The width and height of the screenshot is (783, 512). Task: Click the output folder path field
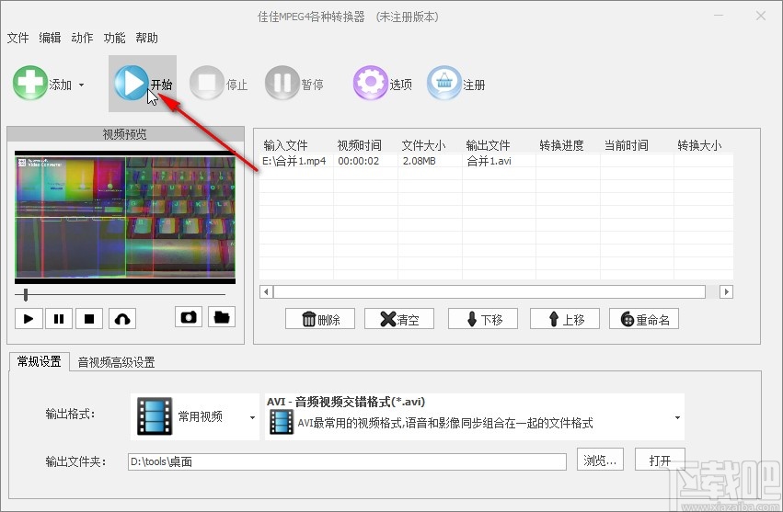[347, 461]
